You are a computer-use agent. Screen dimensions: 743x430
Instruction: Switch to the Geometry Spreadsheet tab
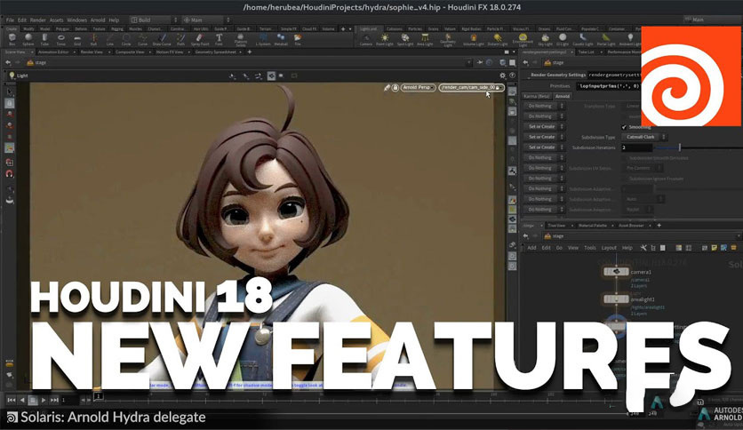[217, 52]
